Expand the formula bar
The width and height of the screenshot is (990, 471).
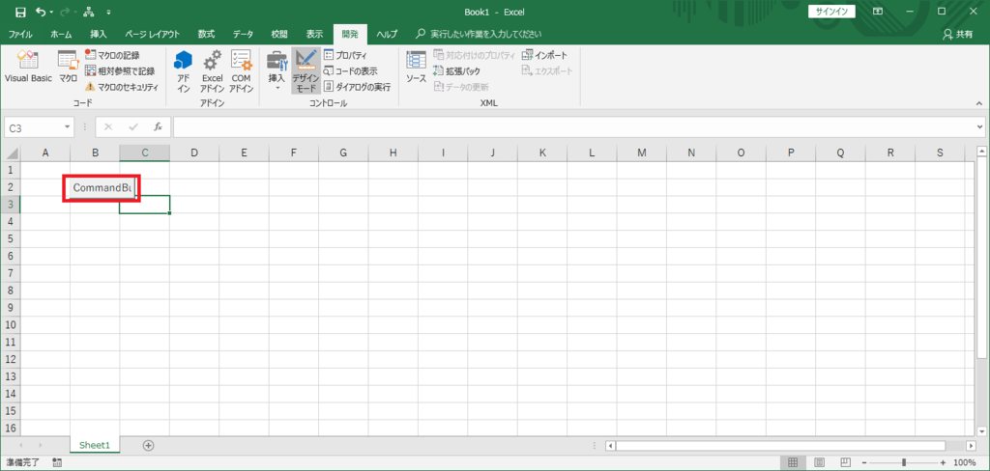979,126
